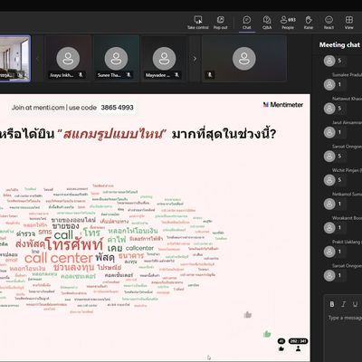Select Sunee Tha participant tile
The image size is (362, 362).
[x=116, y=58]
